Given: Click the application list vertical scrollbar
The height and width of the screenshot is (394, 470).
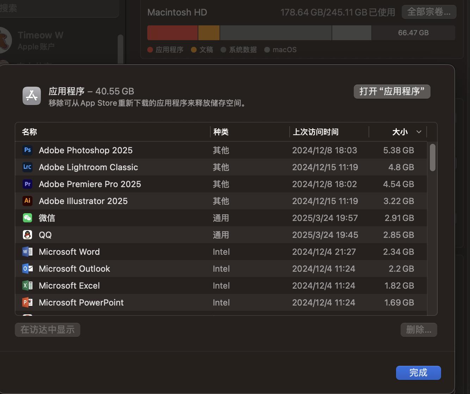Looking at the screenshot, I should (x=433, y=158).
